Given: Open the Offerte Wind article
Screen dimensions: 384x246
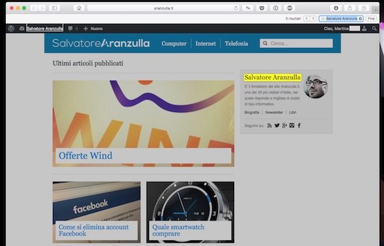Looking at the screenshot, I should pos(86,155).
